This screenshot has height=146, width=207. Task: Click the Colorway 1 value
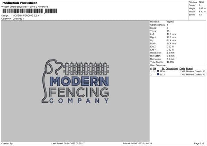click(18, 19)
